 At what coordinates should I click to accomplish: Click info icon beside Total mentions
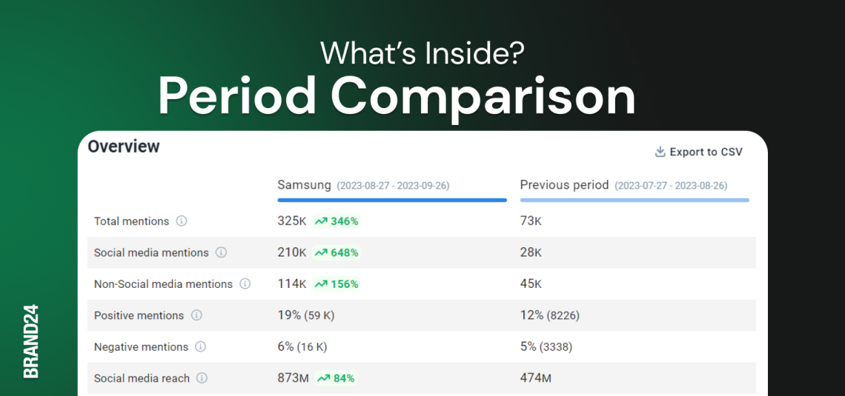(x=182, y=221)
